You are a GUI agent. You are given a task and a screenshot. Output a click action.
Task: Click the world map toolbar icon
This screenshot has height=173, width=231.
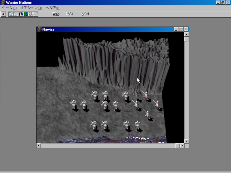click(x=26, y=14)
